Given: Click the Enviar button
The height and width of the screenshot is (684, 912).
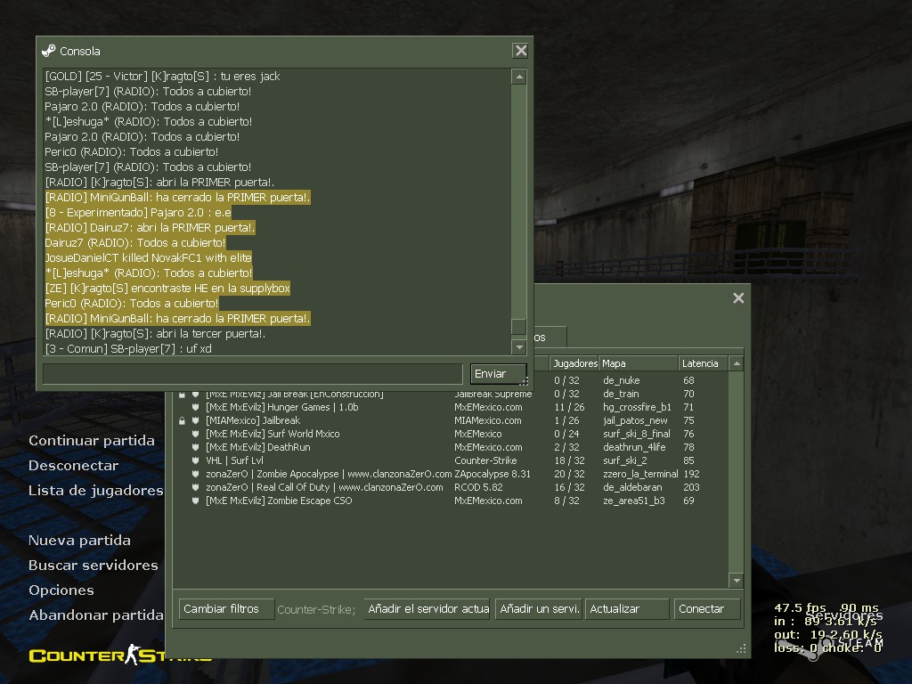Looking at the screenshot, I should [497, 374].
